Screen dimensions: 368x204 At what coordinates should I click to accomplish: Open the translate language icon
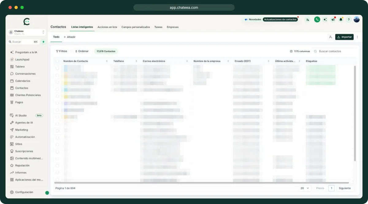pyautogui.click(x=307, y=20)
